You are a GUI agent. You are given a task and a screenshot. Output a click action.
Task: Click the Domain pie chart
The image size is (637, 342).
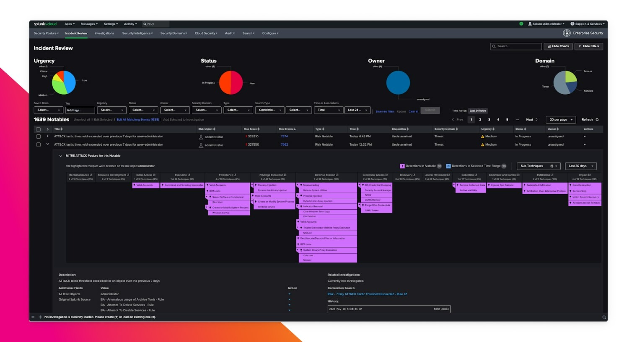pyautogui.click(x=565, y=82)
